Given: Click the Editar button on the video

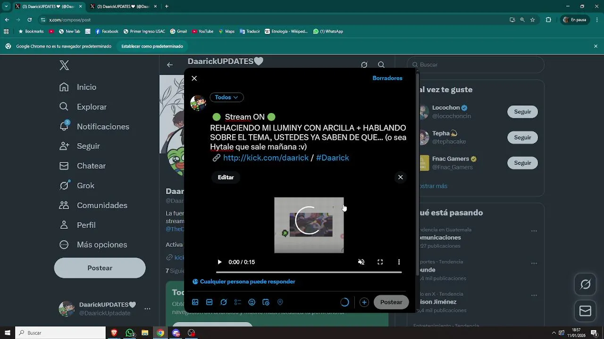Looking at the screenshot, I should tap(226, 178).
